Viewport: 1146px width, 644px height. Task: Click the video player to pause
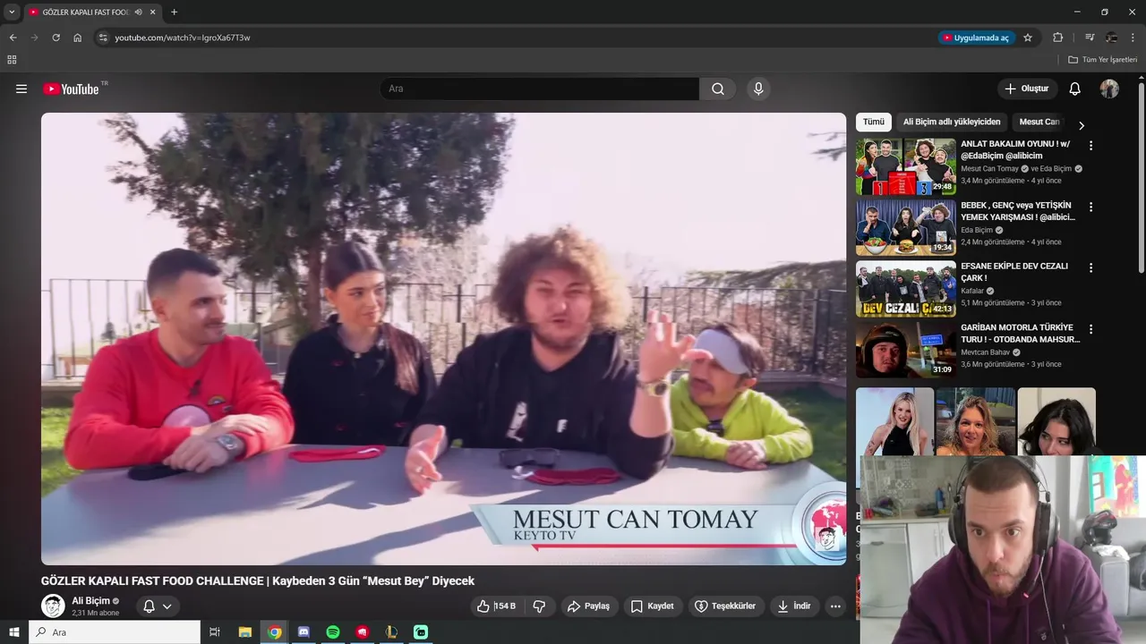[x=443, y=339]
